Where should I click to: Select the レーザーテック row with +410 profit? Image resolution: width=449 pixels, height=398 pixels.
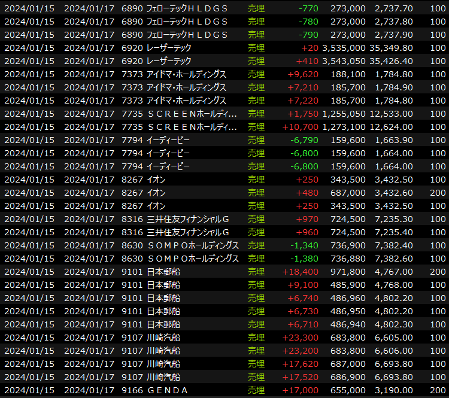click(175, 61)
